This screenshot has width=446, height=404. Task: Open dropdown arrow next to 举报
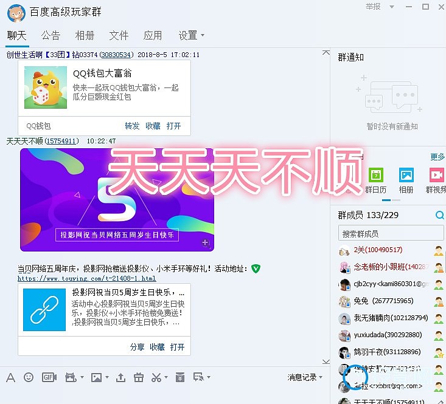pyautogui.click(x=392, y=7)
